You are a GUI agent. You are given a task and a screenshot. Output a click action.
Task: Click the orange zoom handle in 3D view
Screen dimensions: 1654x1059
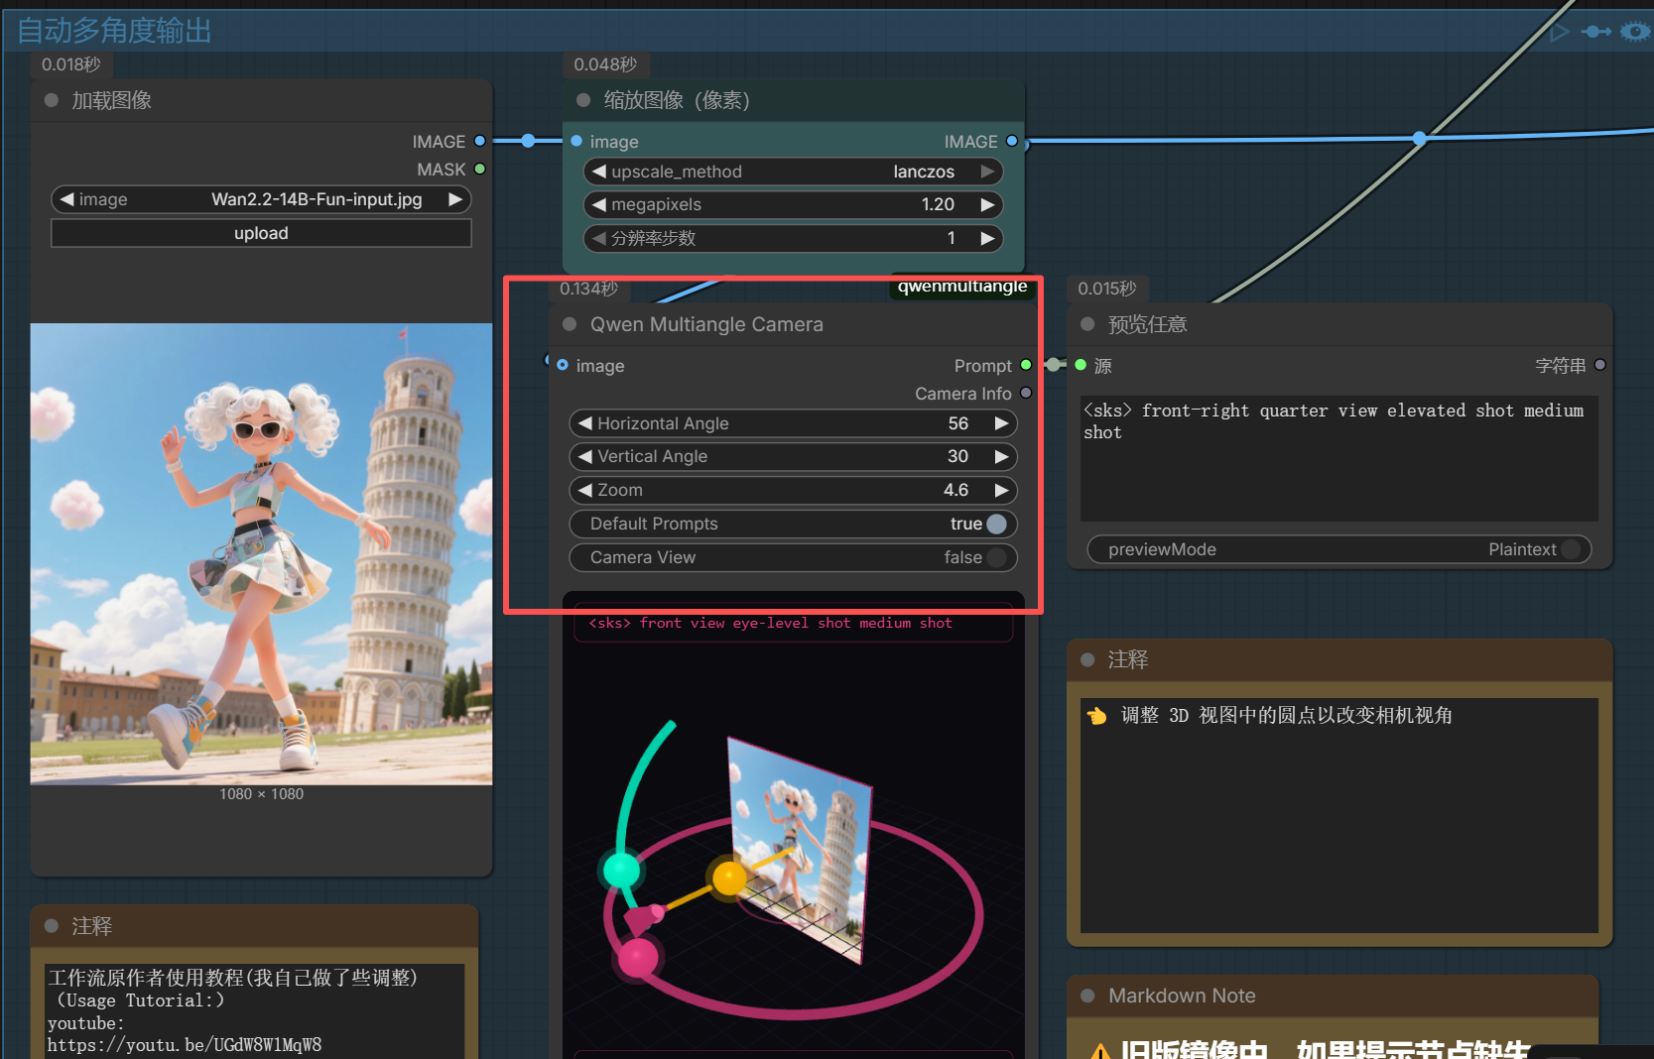(x=729, y=878)
